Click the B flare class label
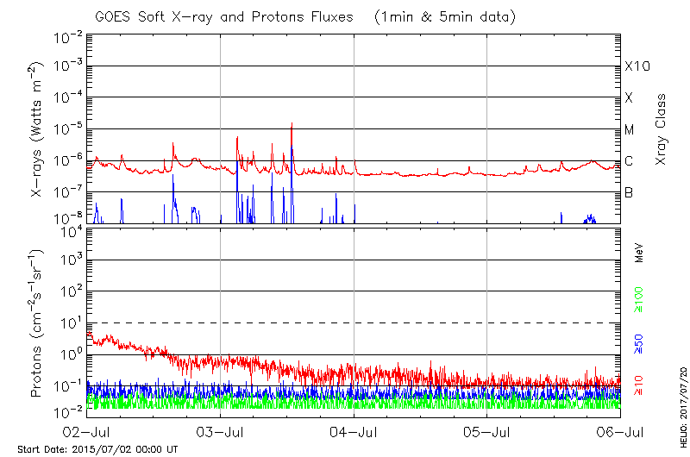Screen dimensions: 690x457 point(629,192)
